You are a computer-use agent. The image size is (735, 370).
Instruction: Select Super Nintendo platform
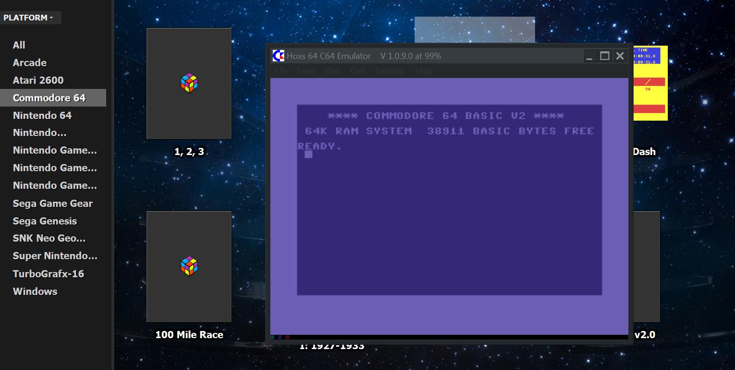55,256
